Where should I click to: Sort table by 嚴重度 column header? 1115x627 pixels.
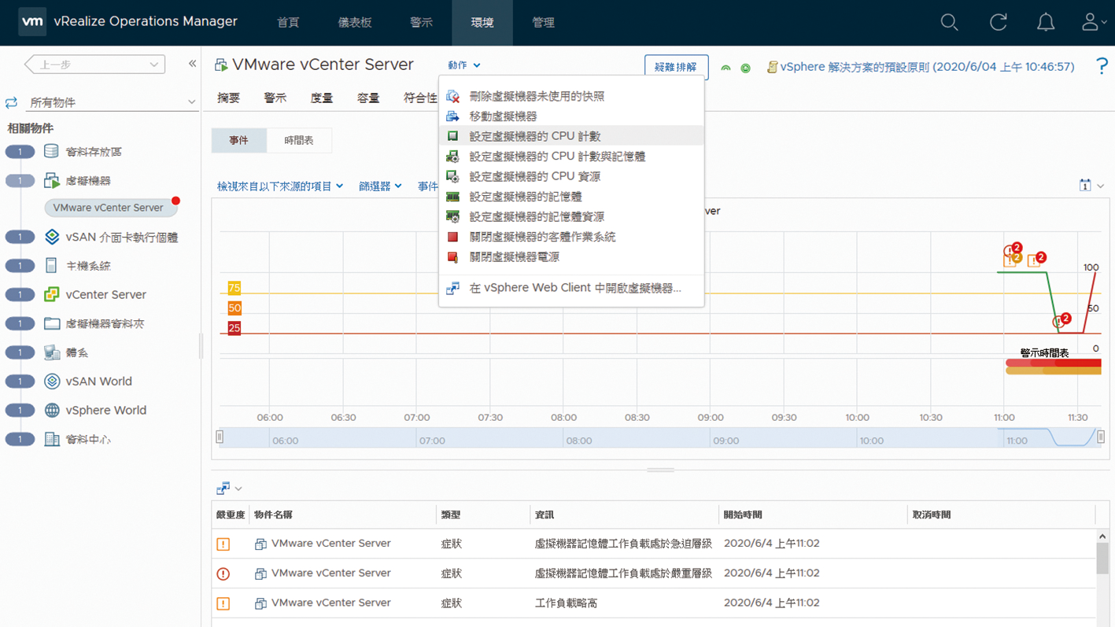(x=231, y=515)
